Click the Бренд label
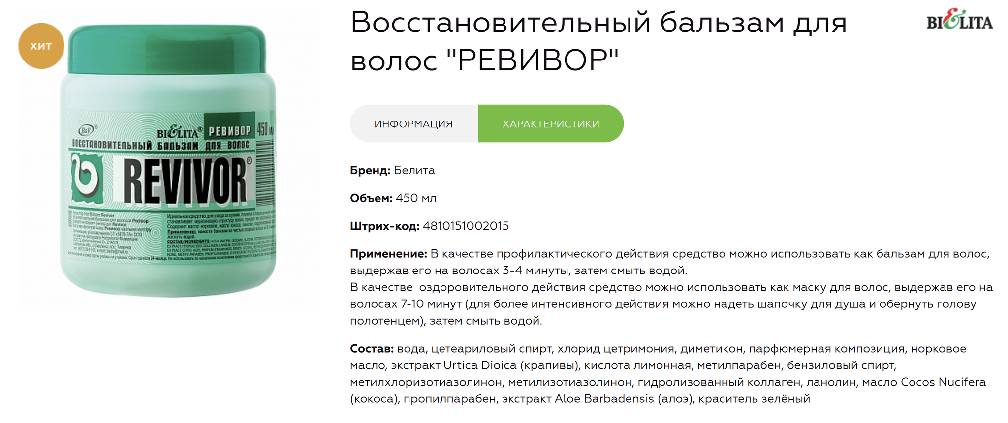 370,170
